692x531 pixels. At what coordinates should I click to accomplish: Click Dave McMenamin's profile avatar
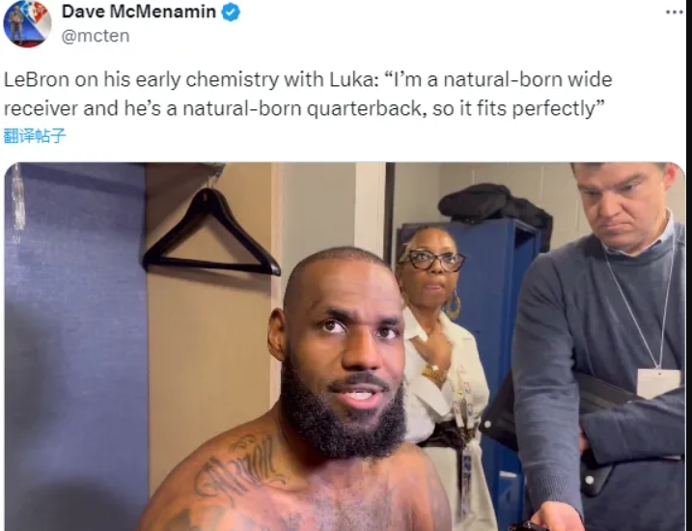click(x=27, y=23)
